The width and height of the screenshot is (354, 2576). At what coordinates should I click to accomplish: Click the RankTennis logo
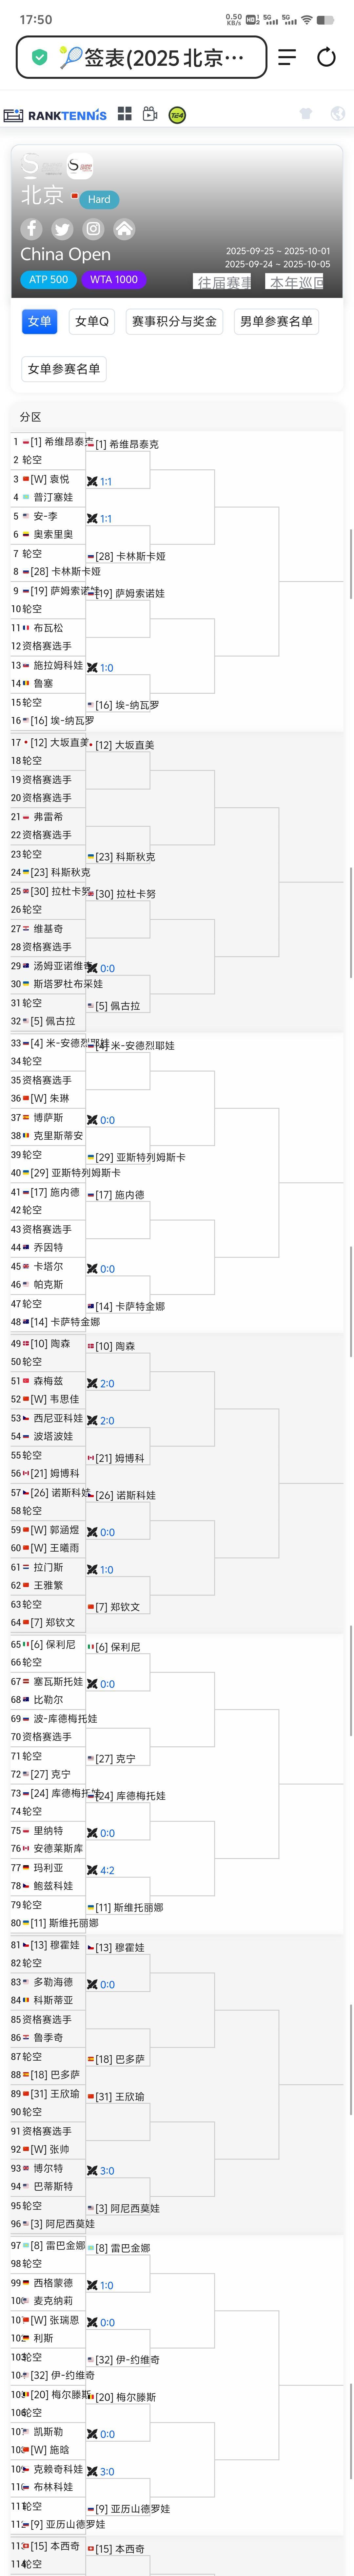[x=55, y=115]
